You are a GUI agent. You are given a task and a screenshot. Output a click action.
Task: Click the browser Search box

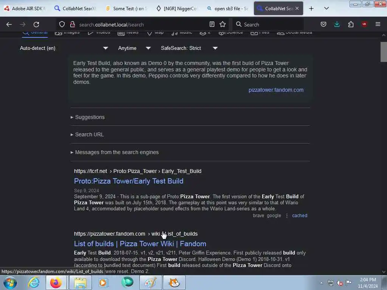(x=268, y=25)
